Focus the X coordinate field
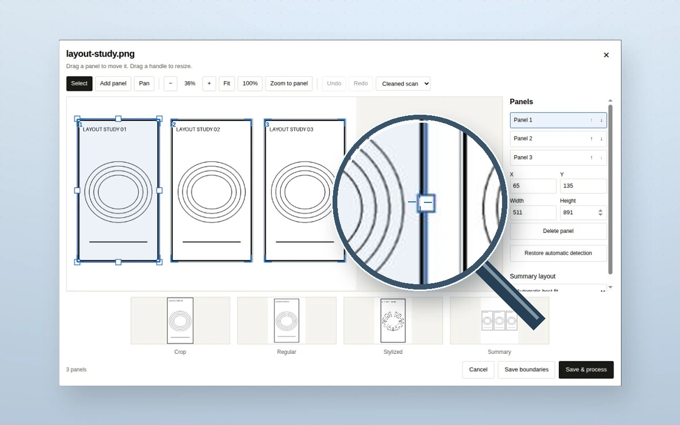Screen dimensions: 680x425 click(x=533, y=186)
